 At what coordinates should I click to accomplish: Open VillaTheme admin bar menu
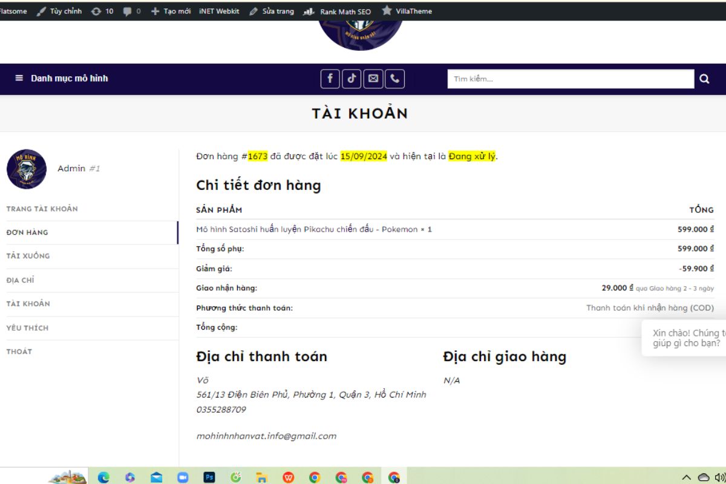click(407, 11)
